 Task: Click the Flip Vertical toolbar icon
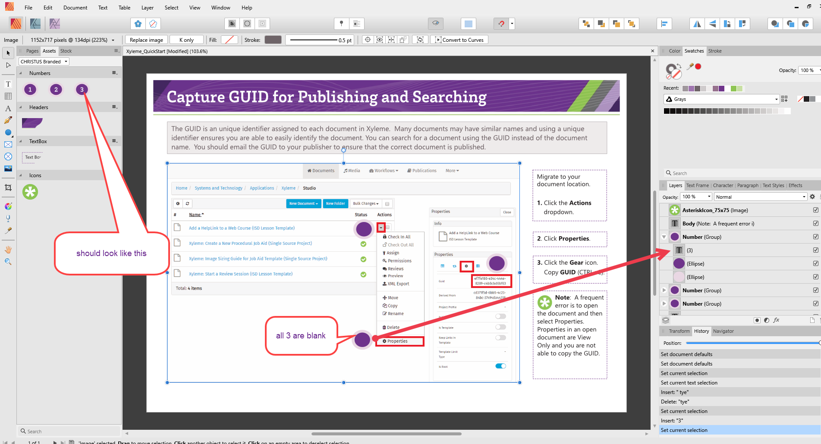tap(713, 24)
